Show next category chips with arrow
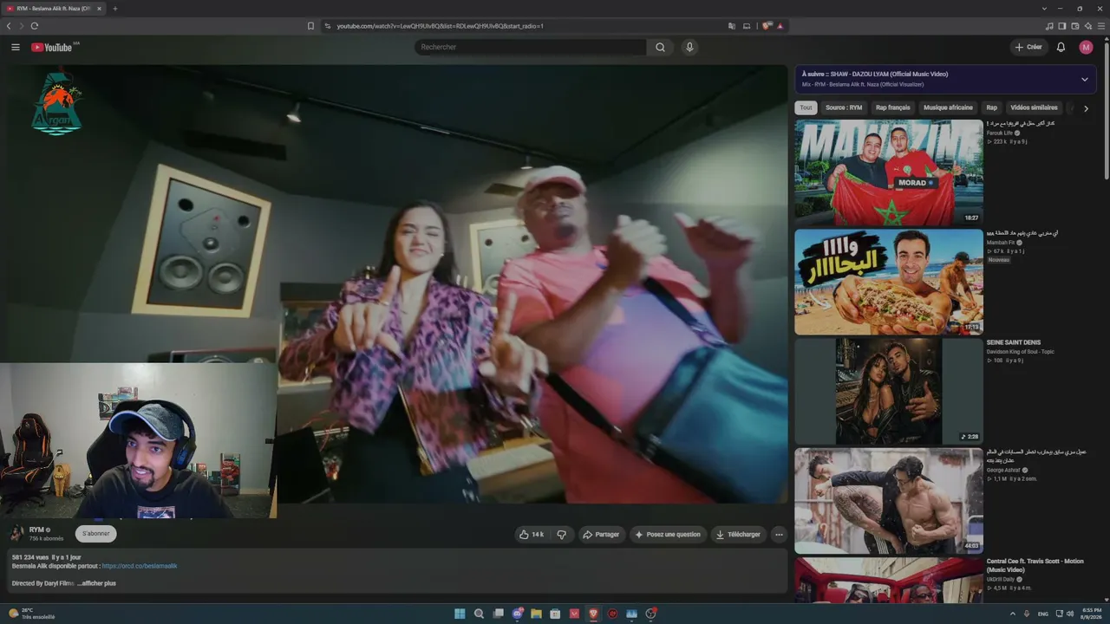 coord(1086,108)
